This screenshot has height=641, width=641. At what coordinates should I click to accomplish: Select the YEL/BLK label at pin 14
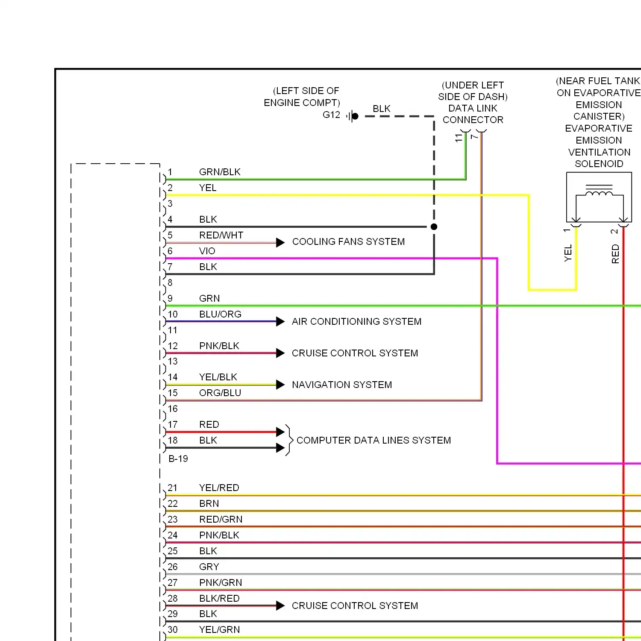(218, 377)
